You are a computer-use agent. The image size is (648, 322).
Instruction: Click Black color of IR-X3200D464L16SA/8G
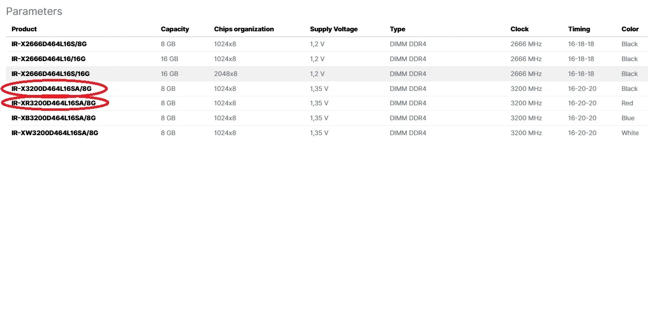point(629,88)
